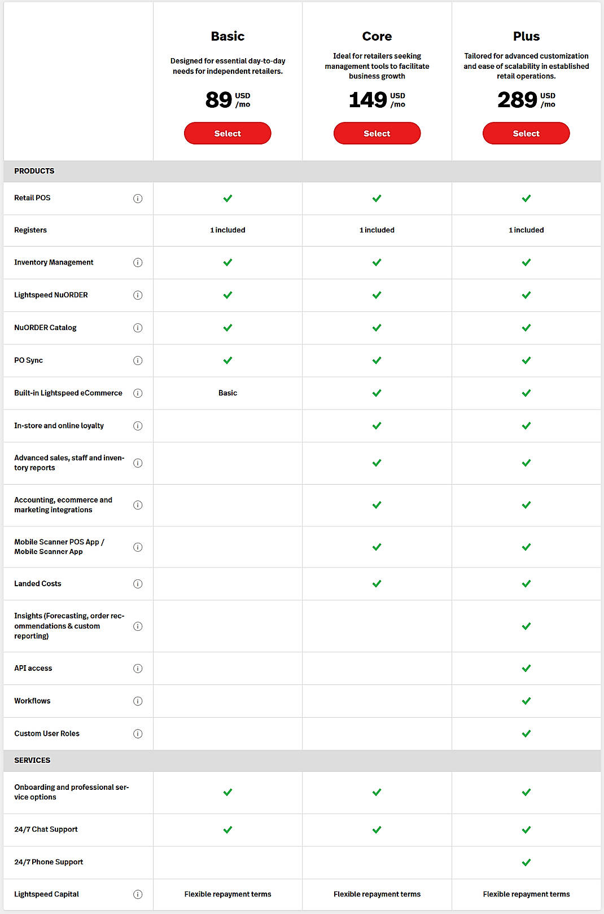Click Plus checkmark for Custom User Roles
Viewport: 604px width, 914px height.
tap(526, 734)
